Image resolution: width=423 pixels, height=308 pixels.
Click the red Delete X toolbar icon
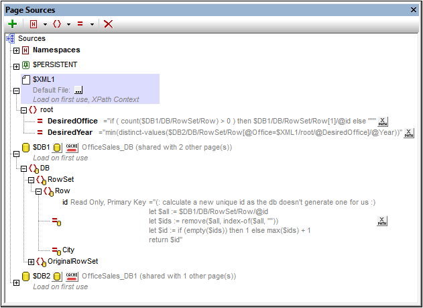[x=109, y=24]
